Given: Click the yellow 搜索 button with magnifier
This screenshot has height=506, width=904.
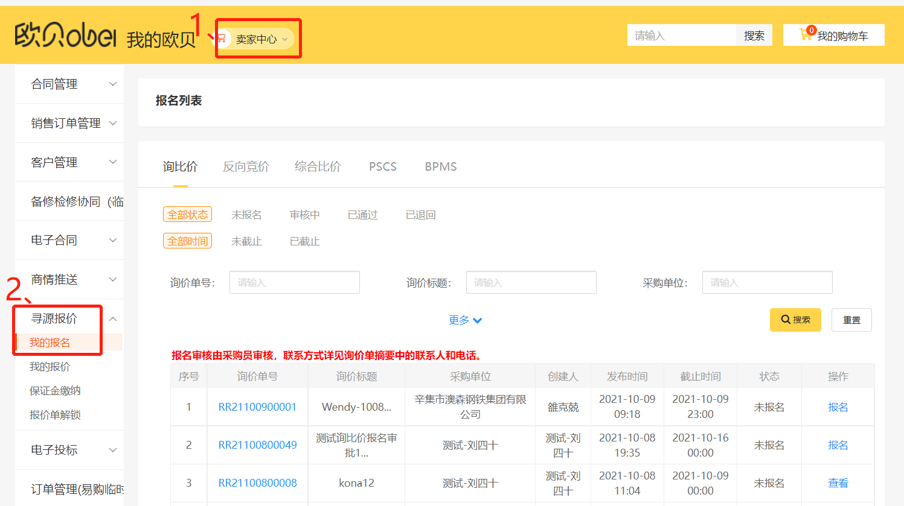Looking at the screenshot, I should coord(795,320).
